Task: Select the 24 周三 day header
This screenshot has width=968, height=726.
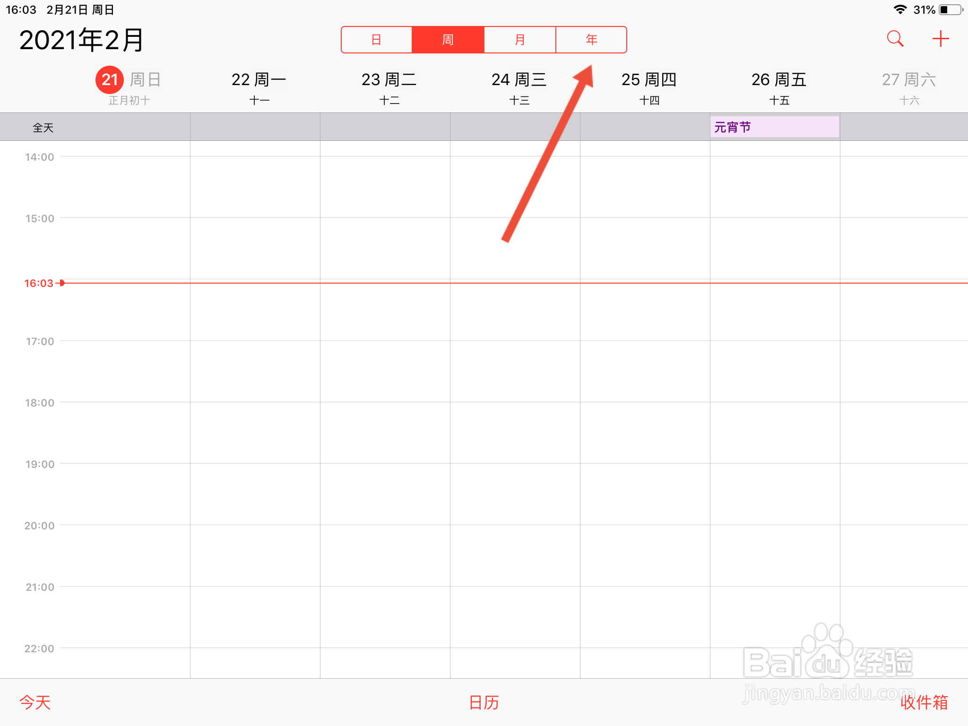Action: (519, 79)
